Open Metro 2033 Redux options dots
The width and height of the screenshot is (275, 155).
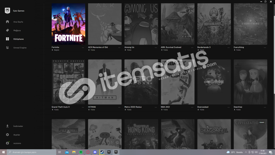[x=156, y=107]
